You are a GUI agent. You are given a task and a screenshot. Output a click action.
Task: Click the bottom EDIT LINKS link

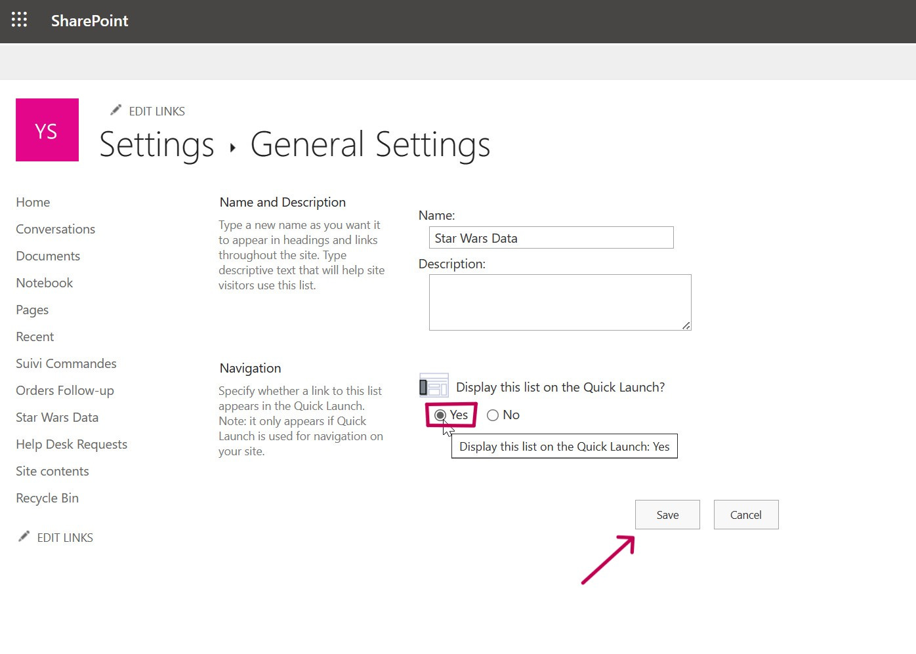[65, 538]
